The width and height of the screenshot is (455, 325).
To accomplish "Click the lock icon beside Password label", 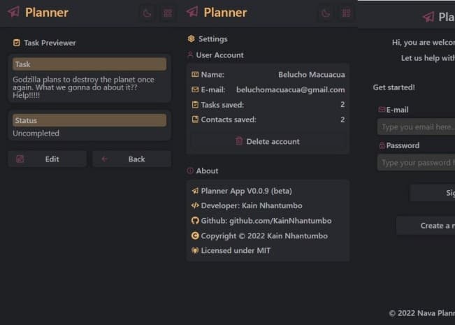I will click(382, 145).
